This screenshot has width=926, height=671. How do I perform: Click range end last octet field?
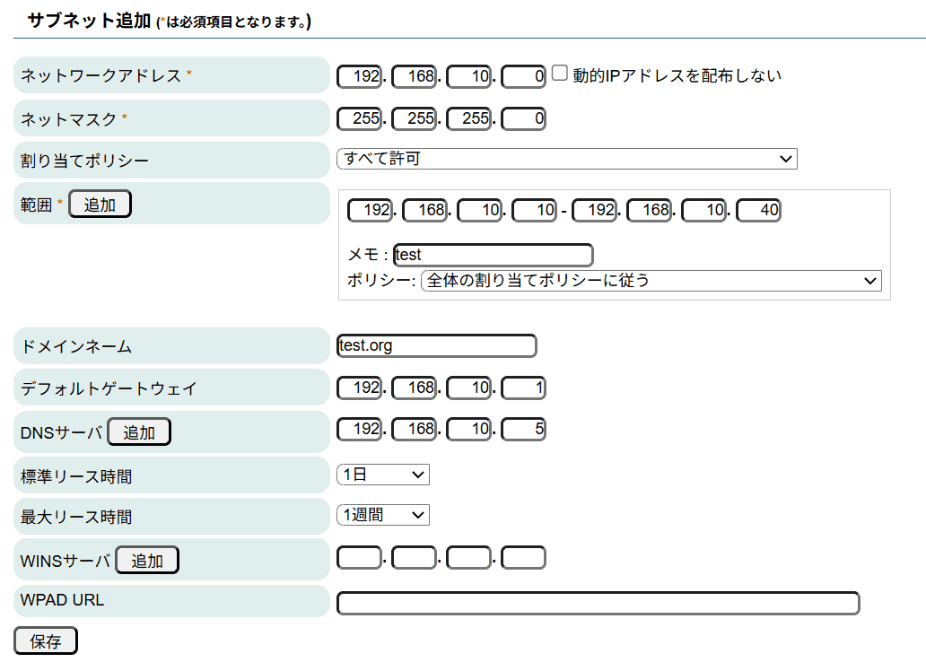coord(758,211)
